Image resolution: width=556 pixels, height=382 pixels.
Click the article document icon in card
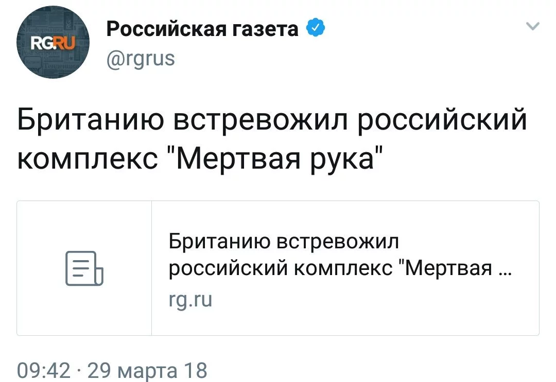[84, 268]
